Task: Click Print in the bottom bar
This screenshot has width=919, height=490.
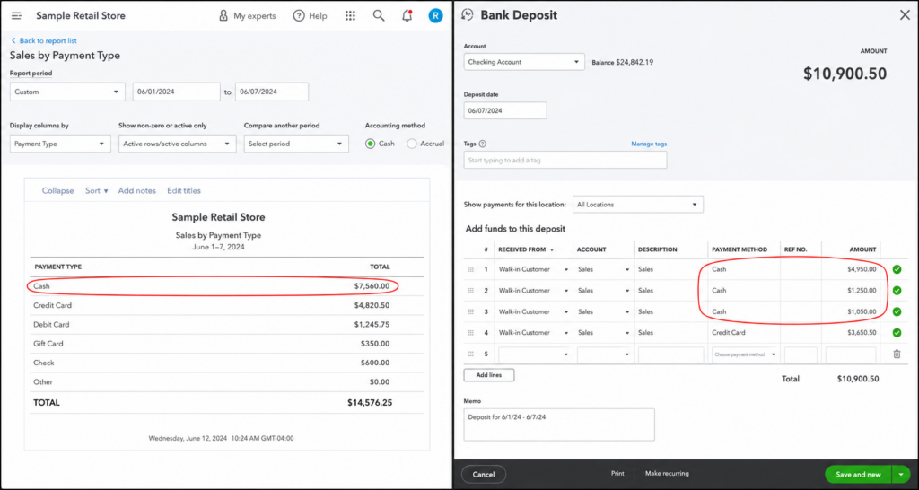Action: click(x=617, y=474)
